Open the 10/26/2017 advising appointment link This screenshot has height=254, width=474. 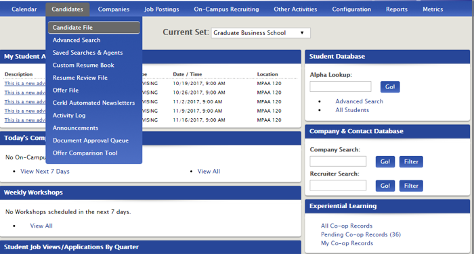pyautogui.click(x=25, y=93)
